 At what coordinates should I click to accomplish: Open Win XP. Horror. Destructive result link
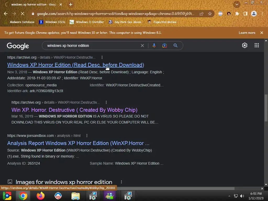tap(74, 110)
